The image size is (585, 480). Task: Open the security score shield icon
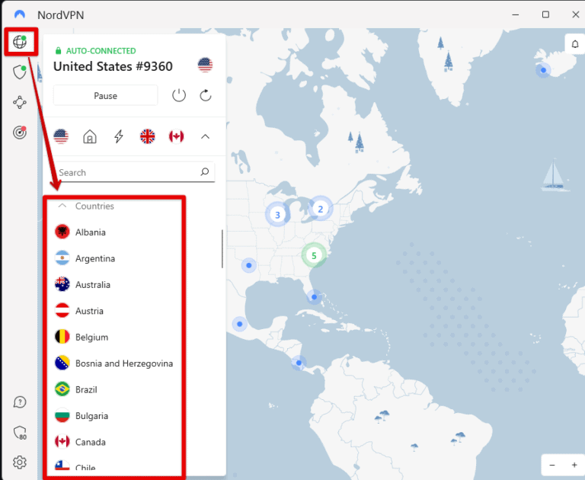pyautogui.click(x=20, y=433)
